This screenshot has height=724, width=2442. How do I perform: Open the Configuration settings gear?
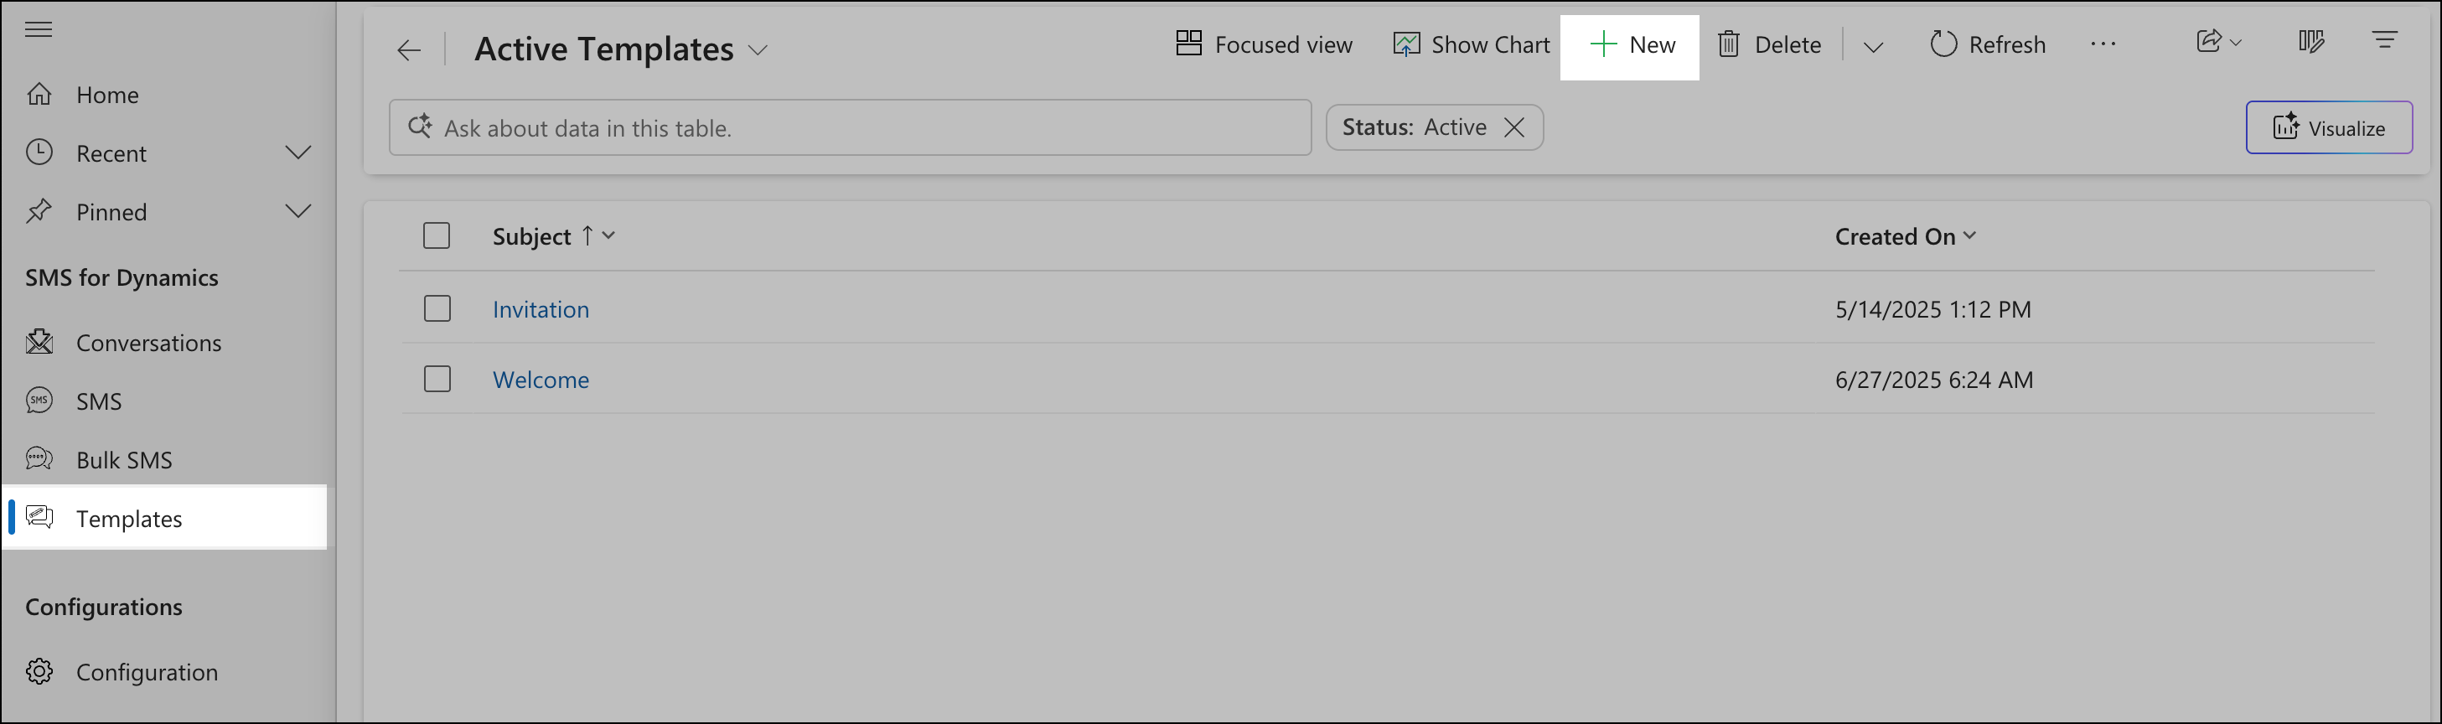[x=147, y=672]
